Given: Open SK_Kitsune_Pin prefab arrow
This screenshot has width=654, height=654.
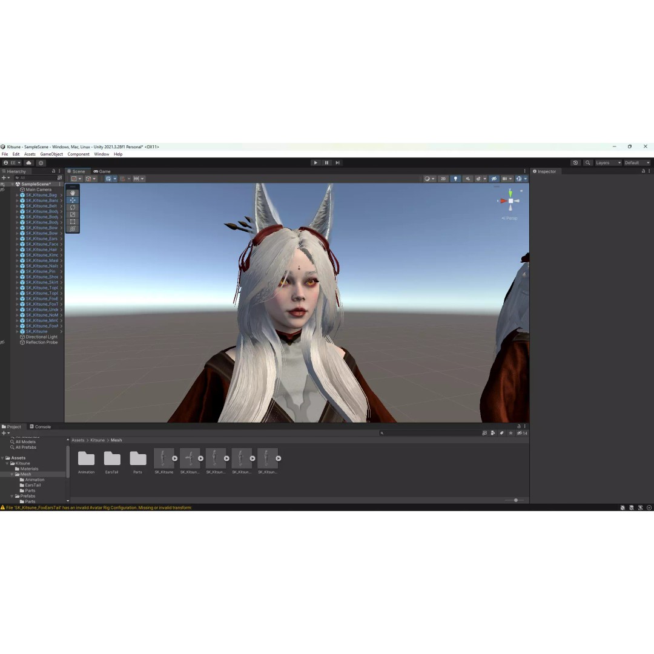Looking at the screenshot, I should pyautogui.click(x=61, y=271).
